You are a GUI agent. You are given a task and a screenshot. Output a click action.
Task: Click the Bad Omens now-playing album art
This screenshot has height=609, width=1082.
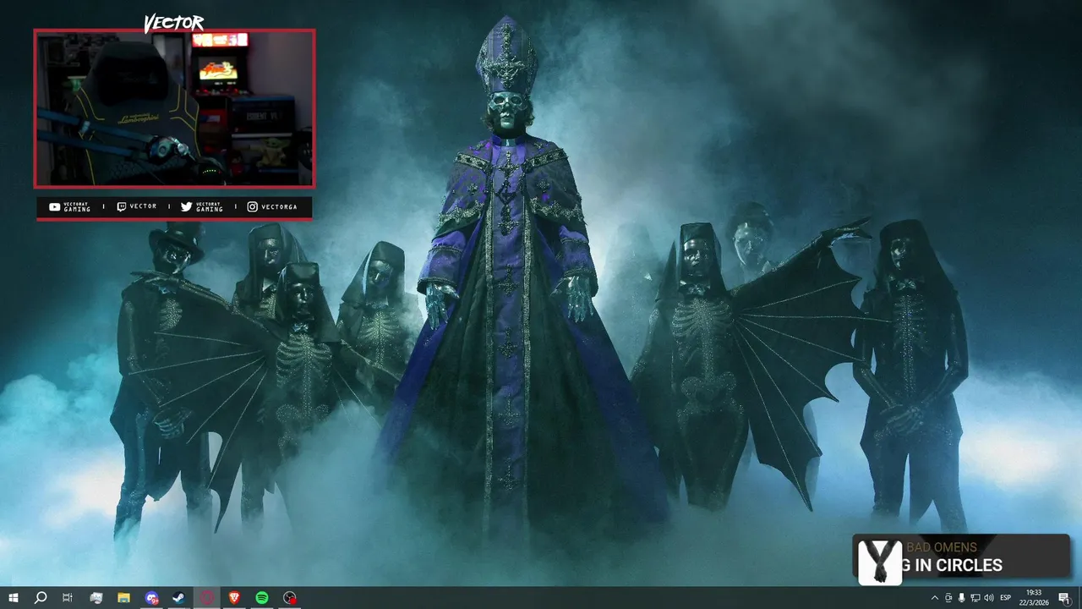[880, 562]
